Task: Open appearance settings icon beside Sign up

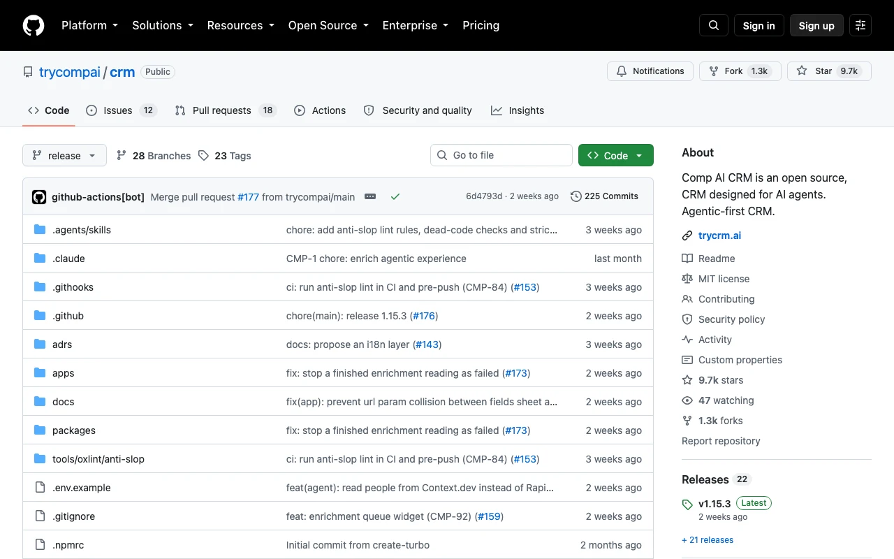Action: (860, 25)
